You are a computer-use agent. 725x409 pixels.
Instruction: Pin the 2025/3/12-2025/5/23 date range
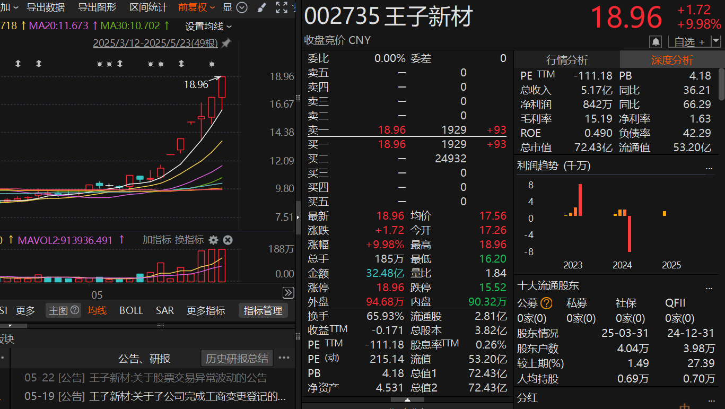pos(226,43)
